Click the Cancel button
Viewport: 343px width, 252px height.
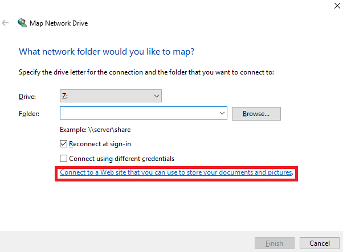pyautogui.click(x=320, y=243)
